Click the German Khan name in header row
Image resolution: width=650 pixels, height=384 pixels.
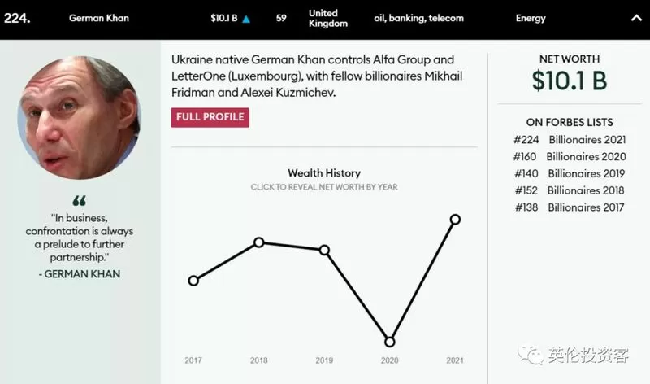(99, 18)
